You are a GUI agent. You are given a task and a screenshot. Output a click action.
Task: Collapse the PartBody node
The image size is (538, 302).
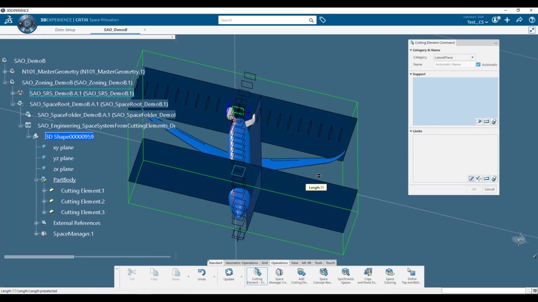click(x=36, y=180)
